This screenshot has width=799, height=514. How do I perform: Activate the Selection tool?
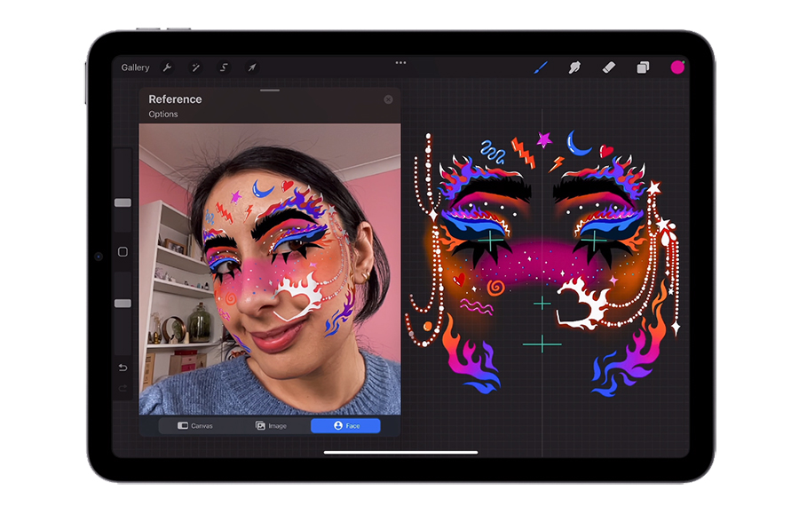[x=224, y=67]
